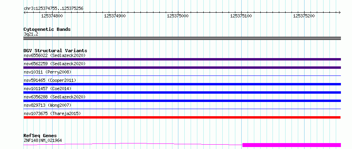Open variant nsv6556022 (Sedlazeck2020) label

click(x=55, y=55)
